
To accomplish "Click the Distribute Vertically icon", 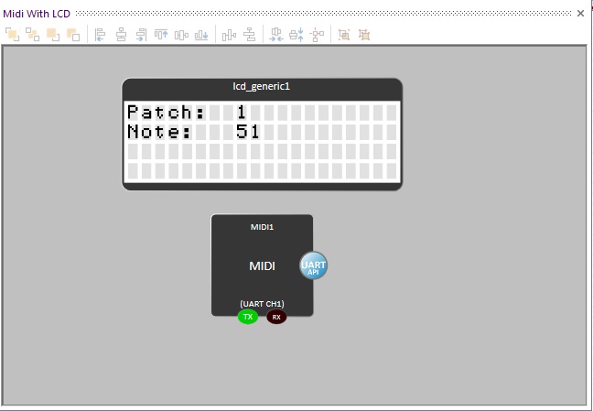I will (249, 35).
